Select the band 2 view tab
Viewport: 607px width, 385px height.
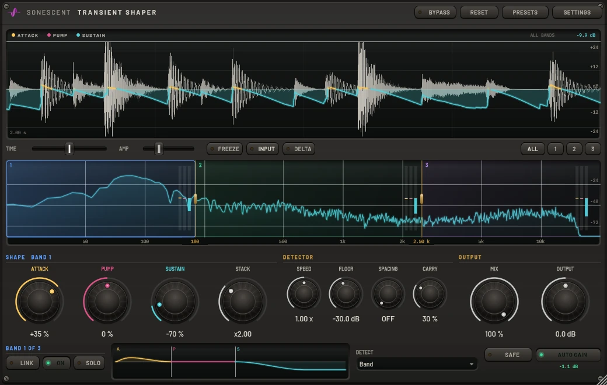pos(574,149)
